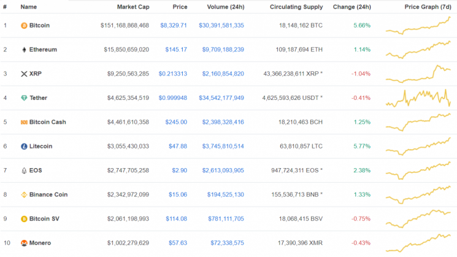The image size is (457, 257).
Task: Click Litecoin price $47.88
Action: pos(178,147)
